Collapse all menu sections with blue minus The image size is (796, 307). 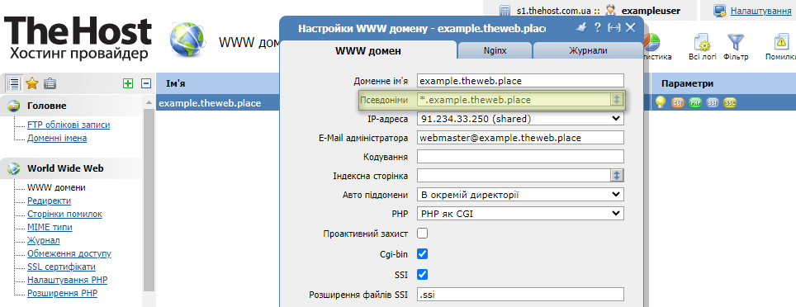pos(146,83)
